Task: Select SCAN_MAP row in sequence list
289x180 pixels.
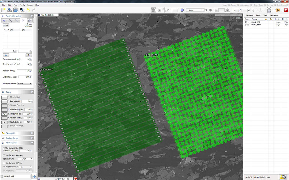Action: (x=256, y=22)
